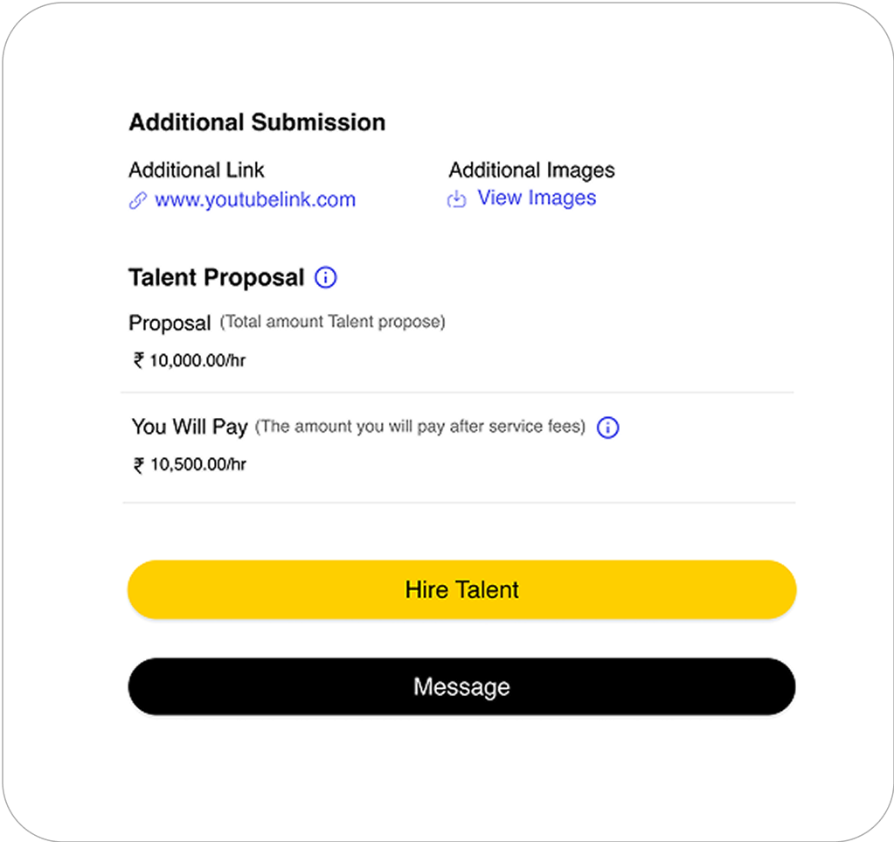This screenshot has width=894, height=842.
Task: Open the info icon after service fees note
Action: 607,428
